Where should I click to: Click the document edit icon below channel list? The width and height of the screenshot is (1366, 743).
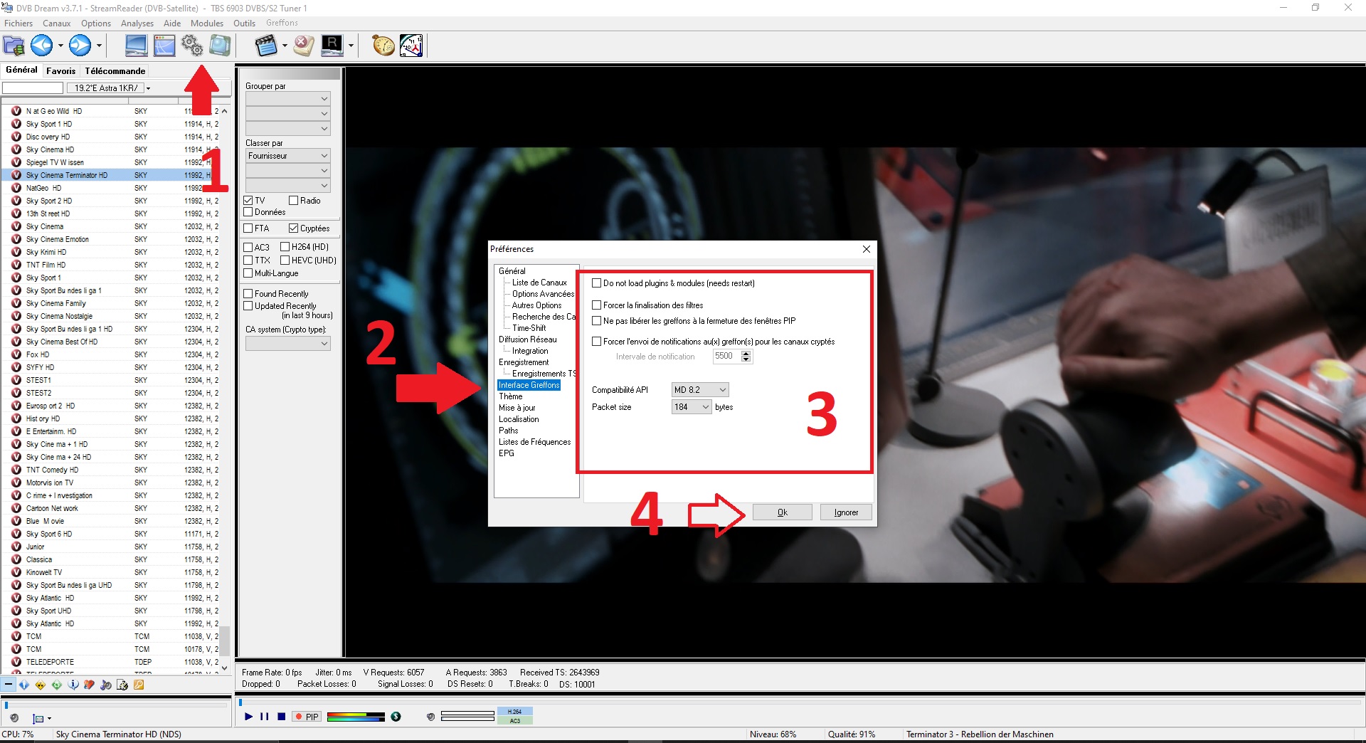pyautogui.click(x=122, y=685)
